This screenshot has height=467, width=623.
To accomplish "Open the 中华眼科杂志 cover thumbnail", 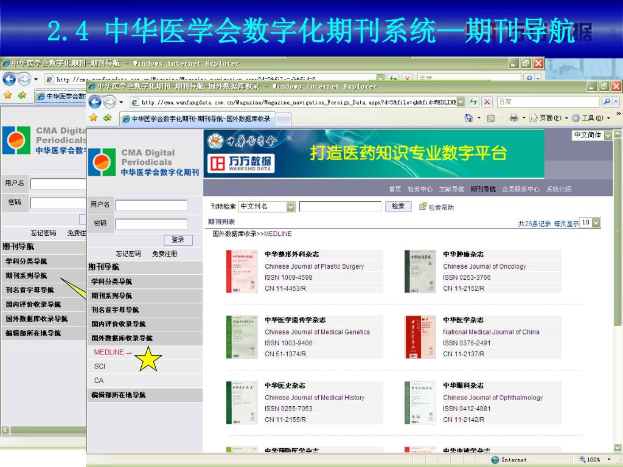I will coord(420,403).
